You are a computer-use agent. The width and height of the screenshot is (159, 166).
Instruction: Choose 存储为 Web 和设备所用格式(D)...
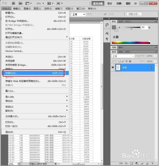35,81
